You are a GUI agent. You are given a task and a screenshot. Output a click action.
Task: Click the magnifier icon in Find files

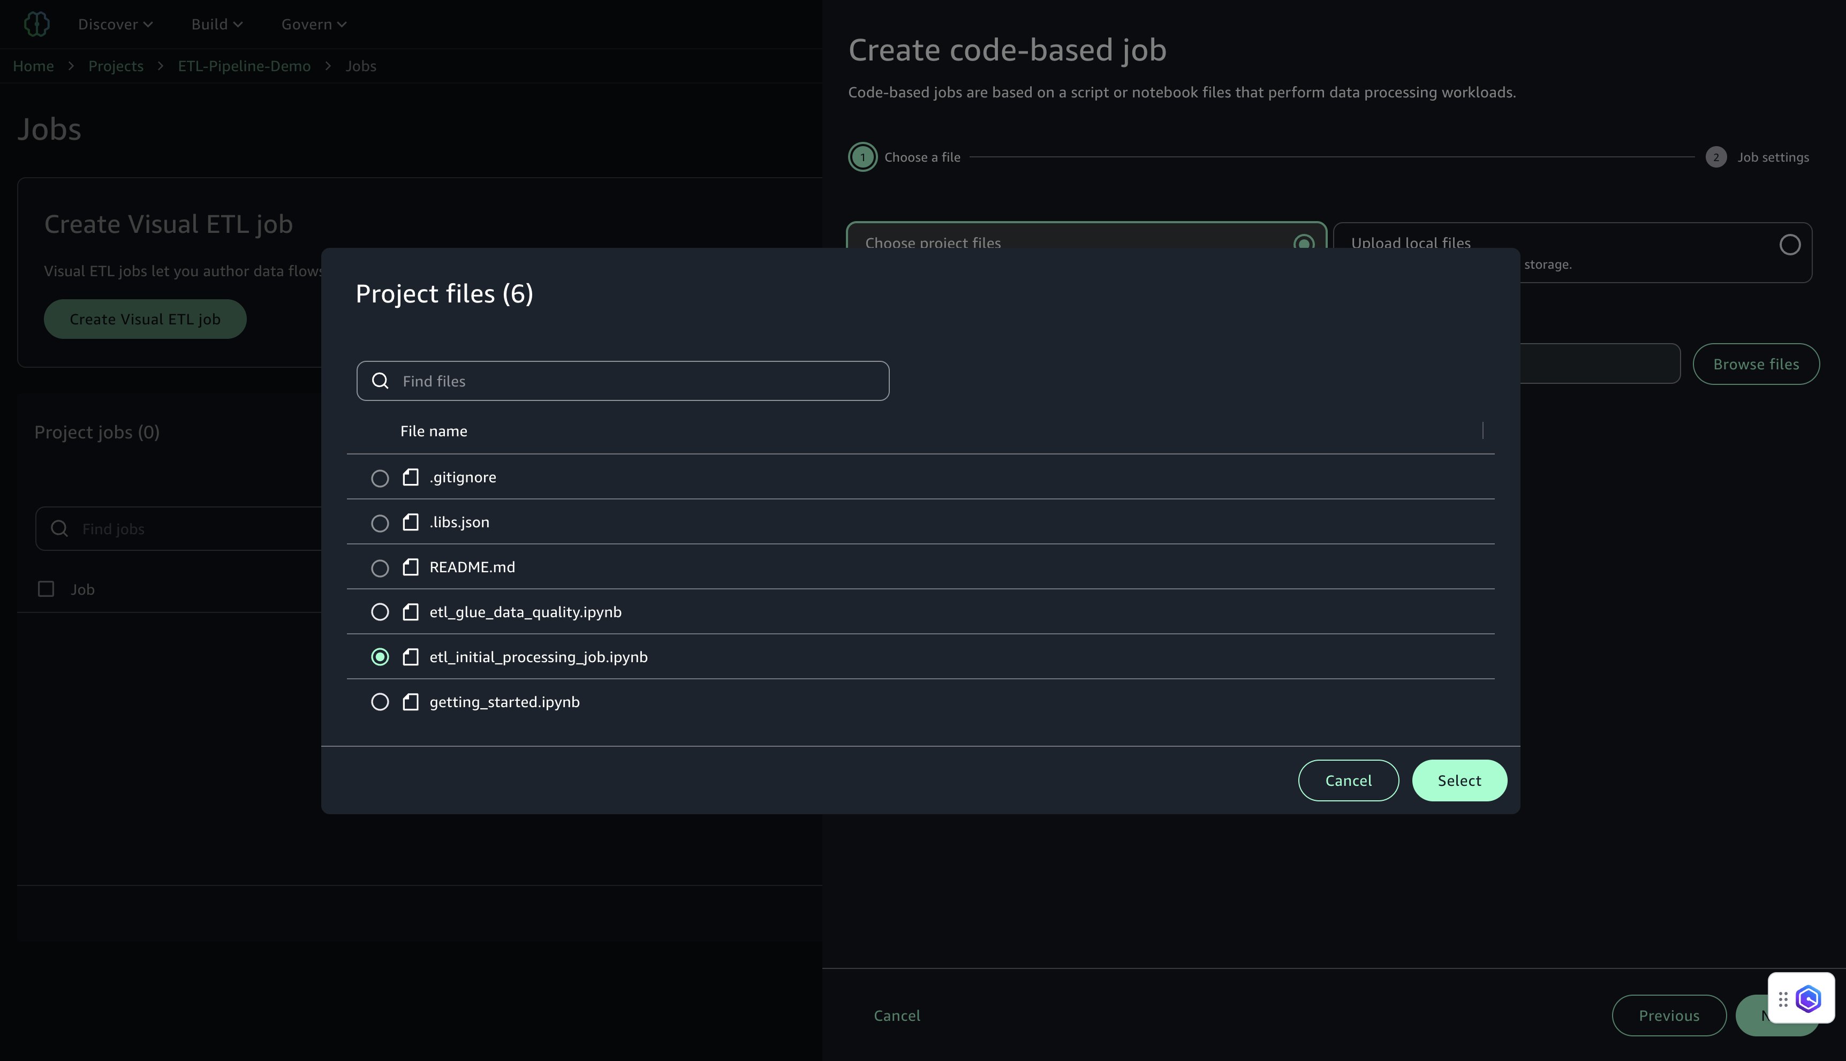pos(380,381)
